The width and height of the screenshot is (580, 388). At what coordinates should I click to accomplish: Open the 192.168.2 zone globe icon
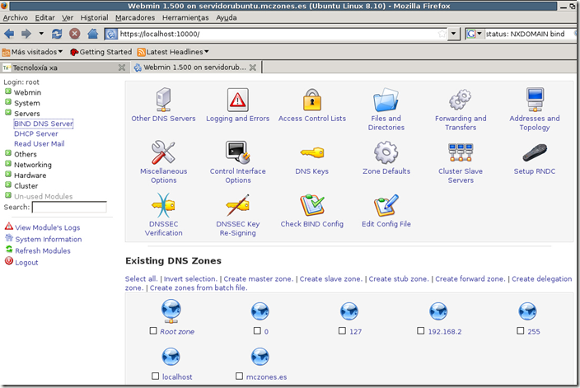click(x=438, y=311)
